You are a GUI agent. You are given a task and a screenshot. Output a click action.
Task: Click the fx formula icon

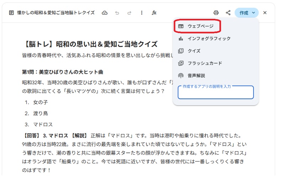tap(154, 13)
